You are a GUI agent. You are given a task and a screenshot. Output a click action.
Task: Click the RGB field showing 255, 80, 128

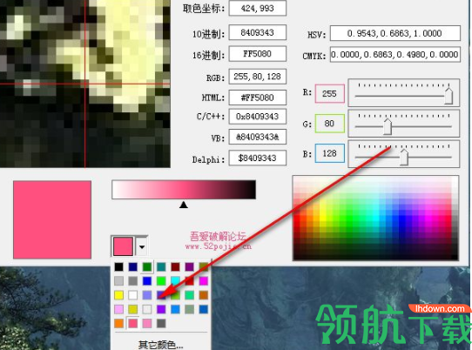pos(258,77)
